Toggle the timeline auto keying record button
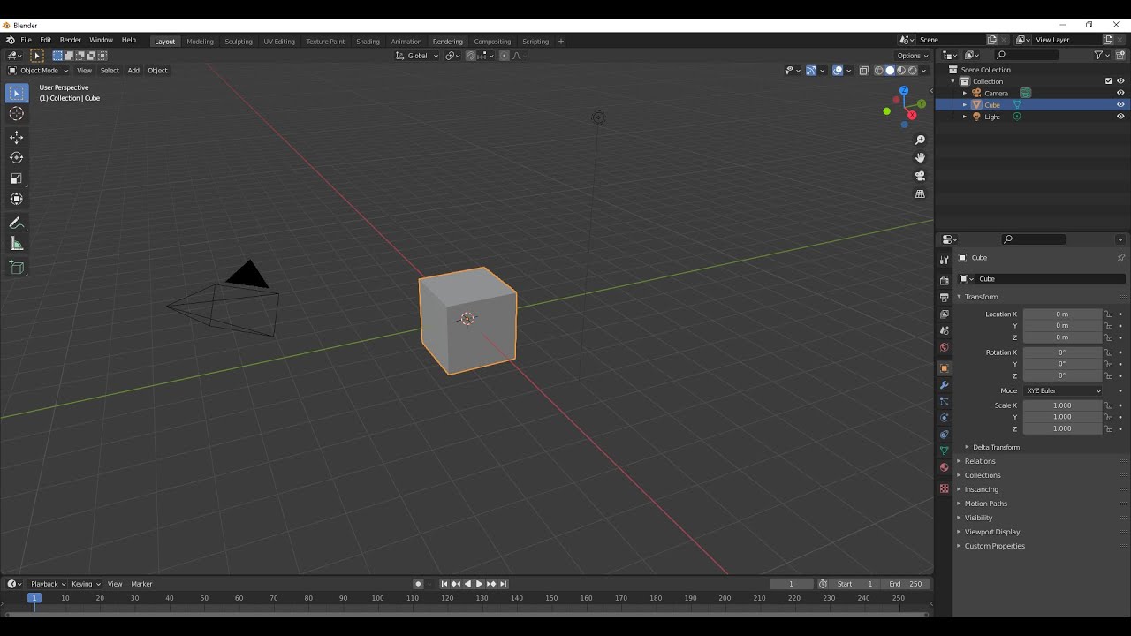The height and width of the screenshot is (636, 1131). [x=418, y=584]
